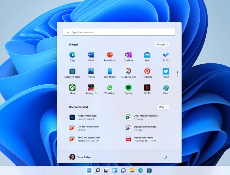Open File Explorer from the taskbar
The width and height of the screenshot is (230, 175).
point(132,170)
